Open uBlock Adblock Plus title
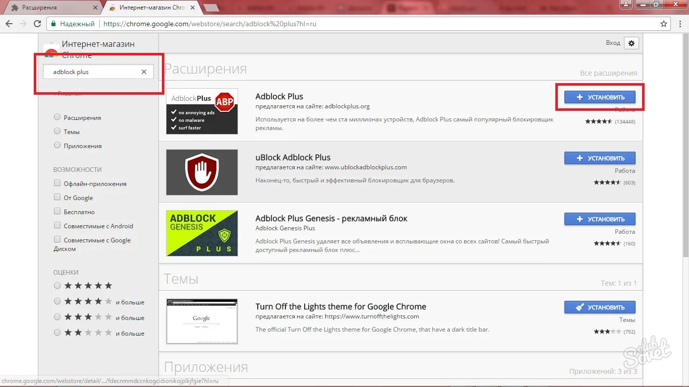This screenshot has height=387, width=689. click(293, 157)
